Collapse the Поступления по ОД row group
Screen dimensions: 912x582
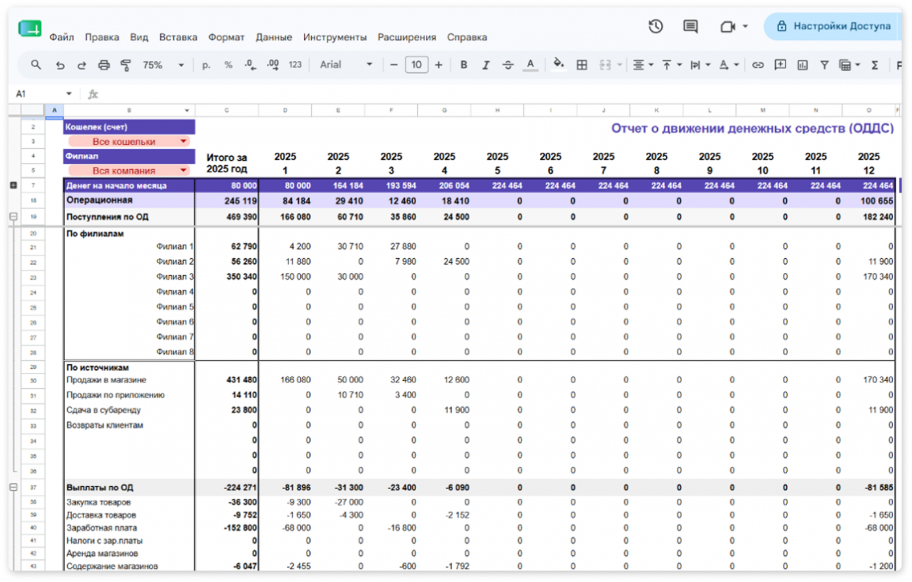(x=13, y=217)
